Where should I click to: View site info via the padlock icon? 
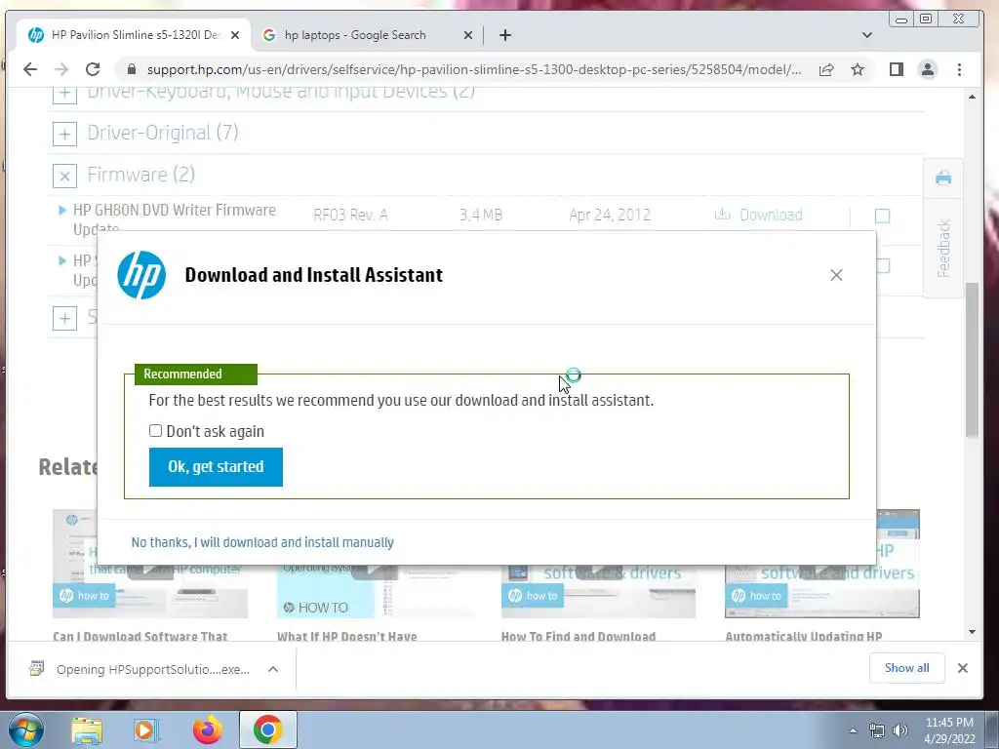point(132,69)
